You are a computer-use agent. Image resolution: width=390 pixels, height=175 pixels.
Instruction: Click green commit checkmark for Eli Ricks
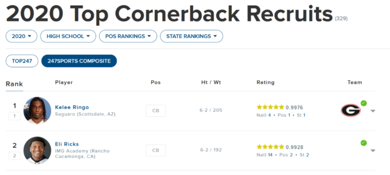[x=364, y=143]
